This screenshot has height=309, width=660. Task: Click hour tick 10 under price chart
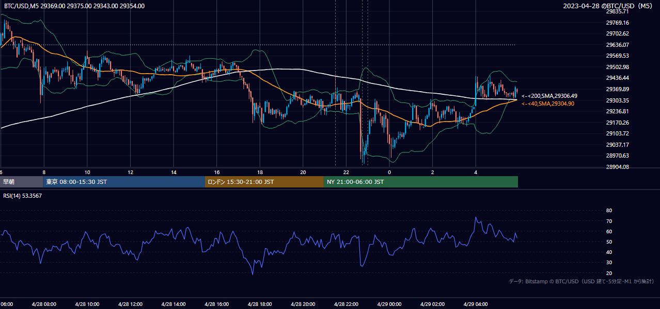click(87, 172)
